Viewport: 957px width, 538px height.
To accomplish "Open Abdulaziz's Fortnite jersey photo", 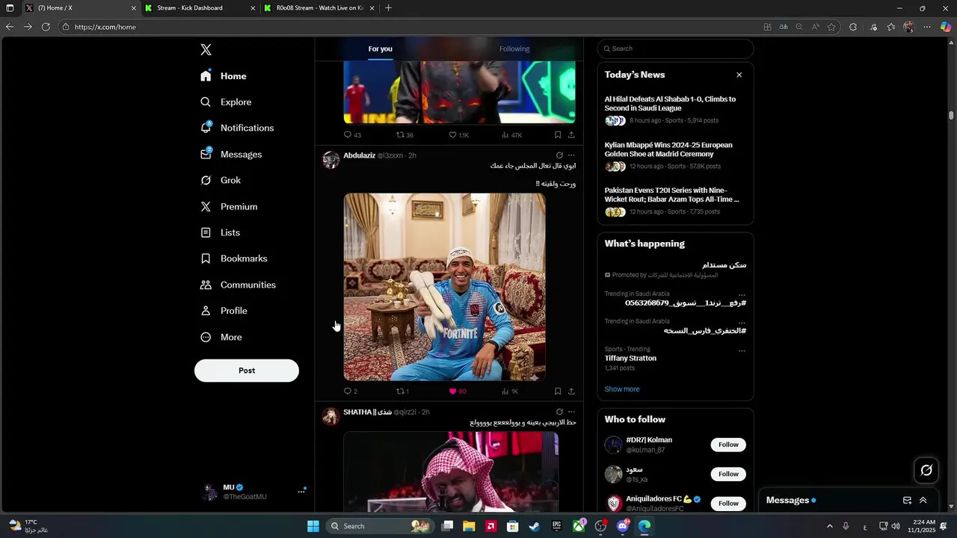I will [x=444, y=287].
